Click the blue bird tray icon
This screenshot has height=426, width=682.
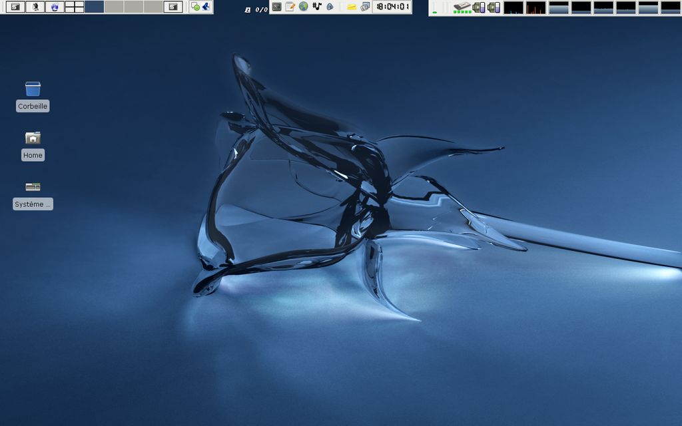pos(206,7)
